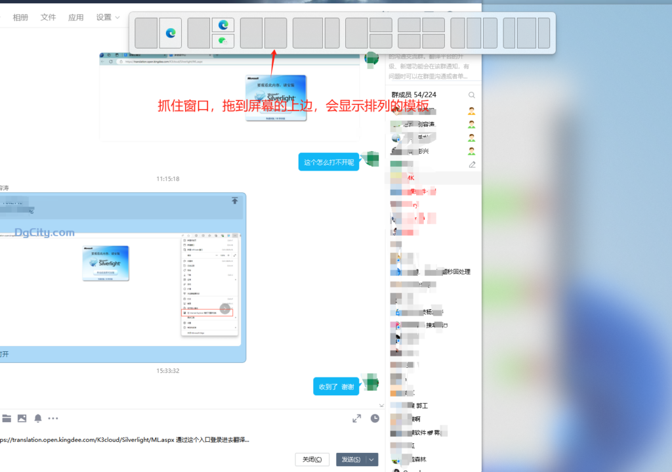The image size is (672, 472).
Task: Search group members with the magnifier icon
Action: (471, 95)
